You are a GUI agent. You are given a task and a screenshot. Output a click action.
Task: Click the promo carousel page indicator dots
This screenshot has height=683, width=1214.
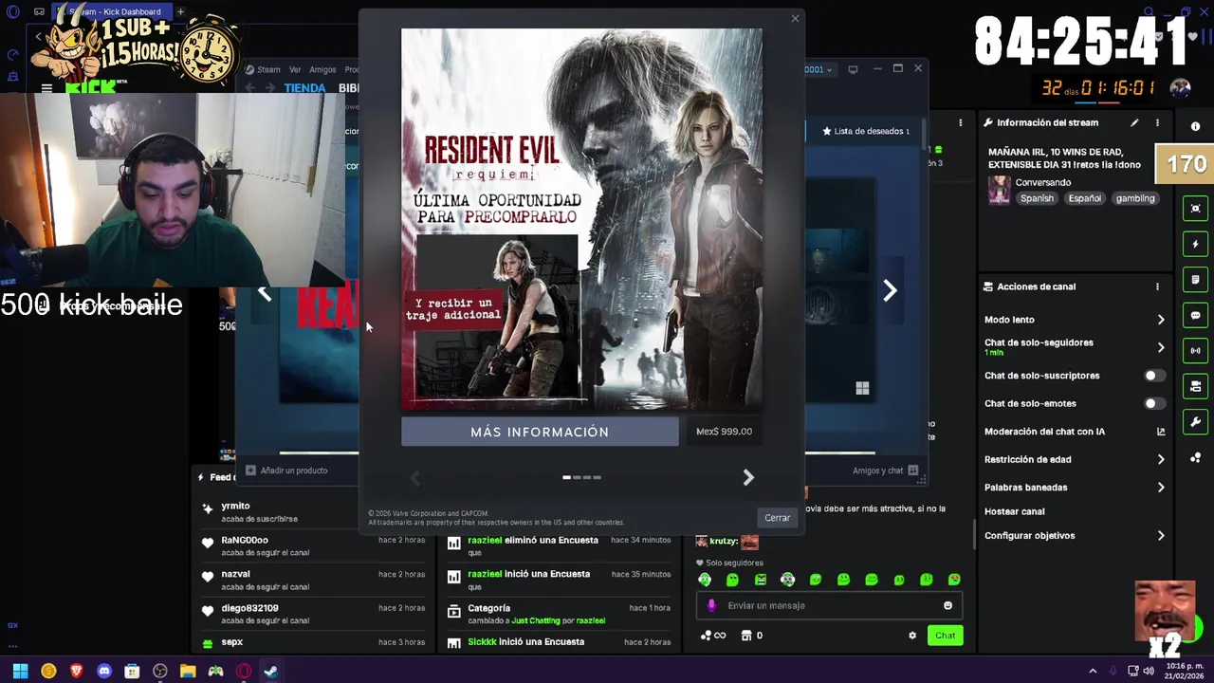pyautogui.click(x=581, y=477)
